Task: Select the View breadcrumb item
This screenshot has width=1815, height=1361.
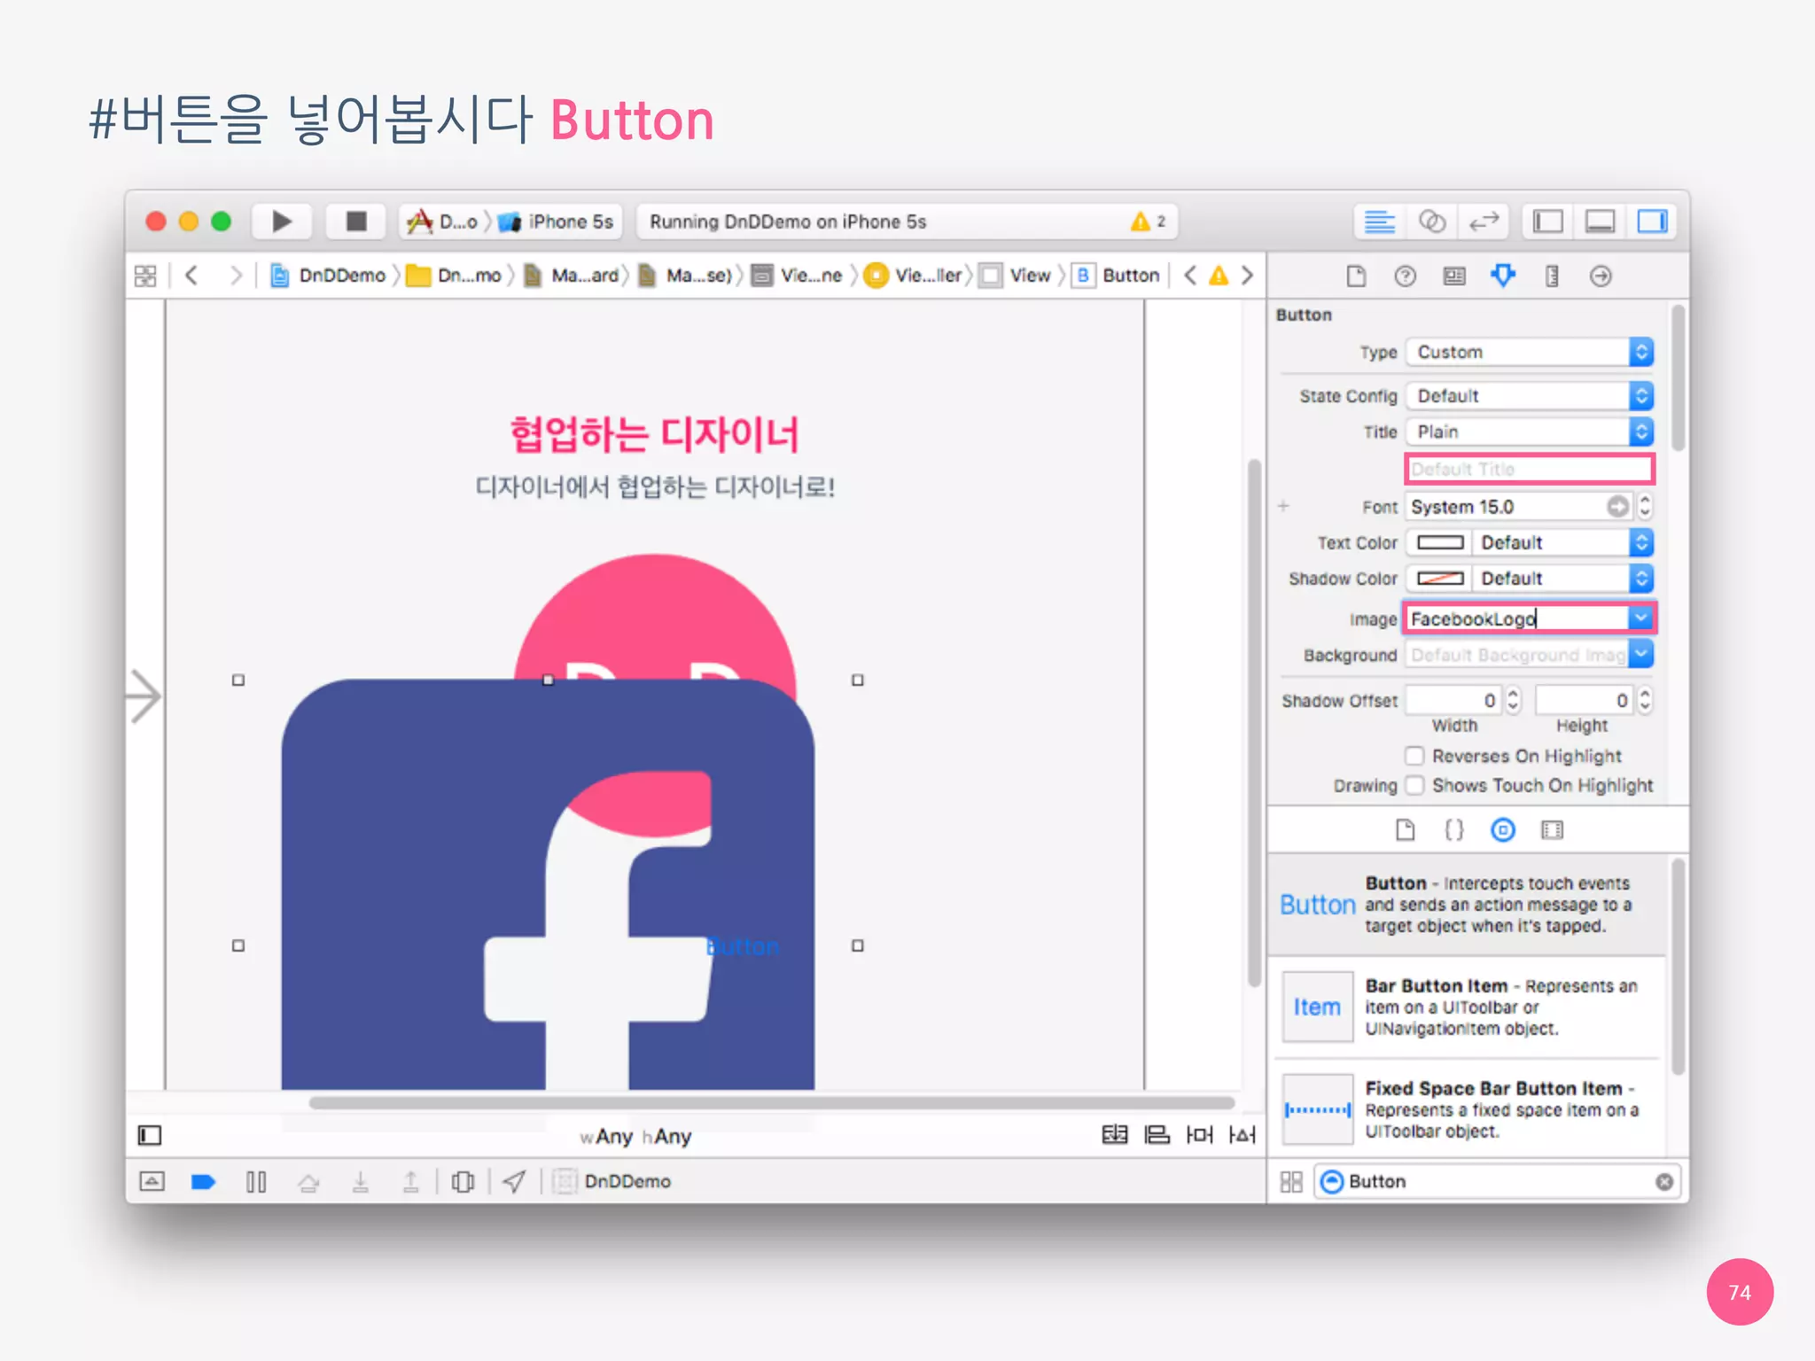Action: coord(1017,276)
